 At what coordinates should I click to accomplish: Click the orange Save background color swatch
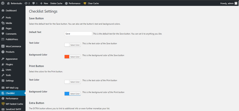pos(67,57)
